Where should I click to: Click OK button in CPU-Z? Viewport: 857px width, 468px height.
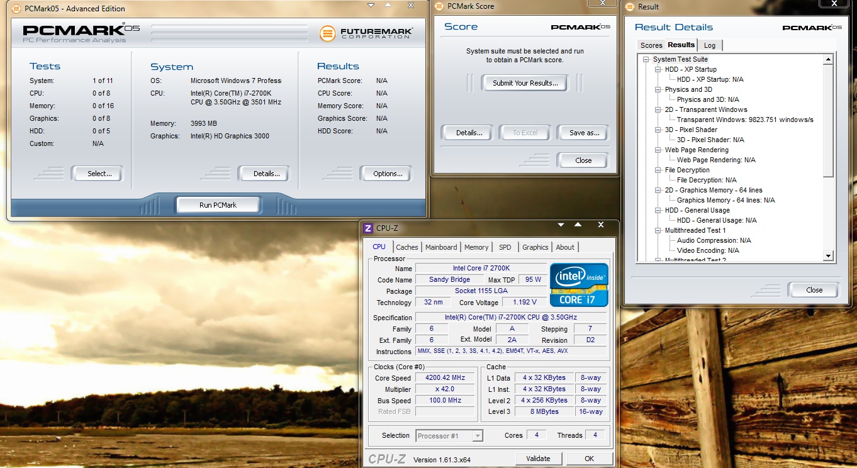pos(589,459)
